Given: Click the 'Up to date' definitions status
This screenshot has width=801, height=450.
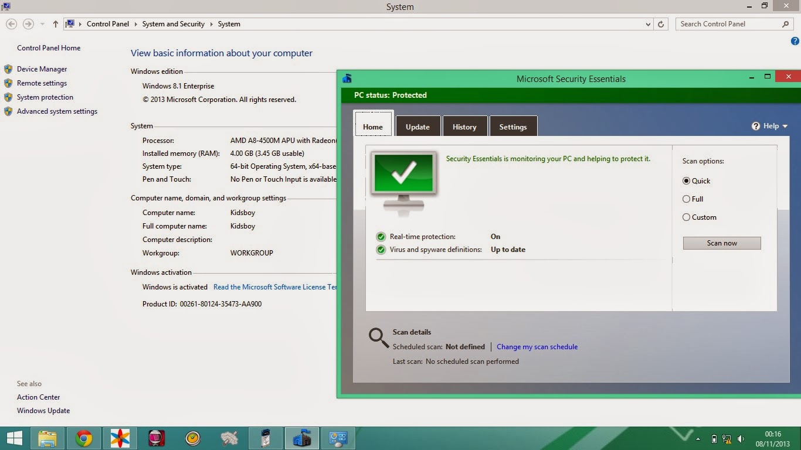Looking at the screenshot, I should 508,250.
